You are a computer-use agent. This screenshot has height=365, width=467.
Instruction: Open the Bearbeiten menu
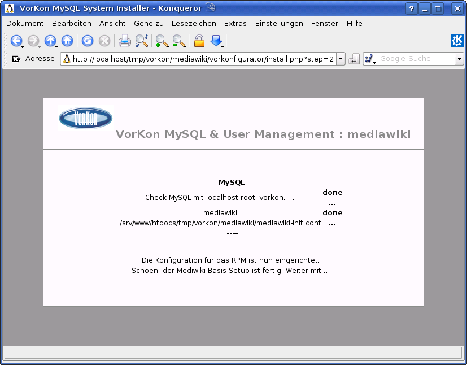coord(72,23)
